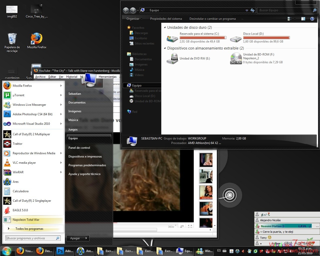Select Adobe Photoshop CS4 (64 Bit)
The width and height of the screenshot is (320, 256).
coord(32,114)
